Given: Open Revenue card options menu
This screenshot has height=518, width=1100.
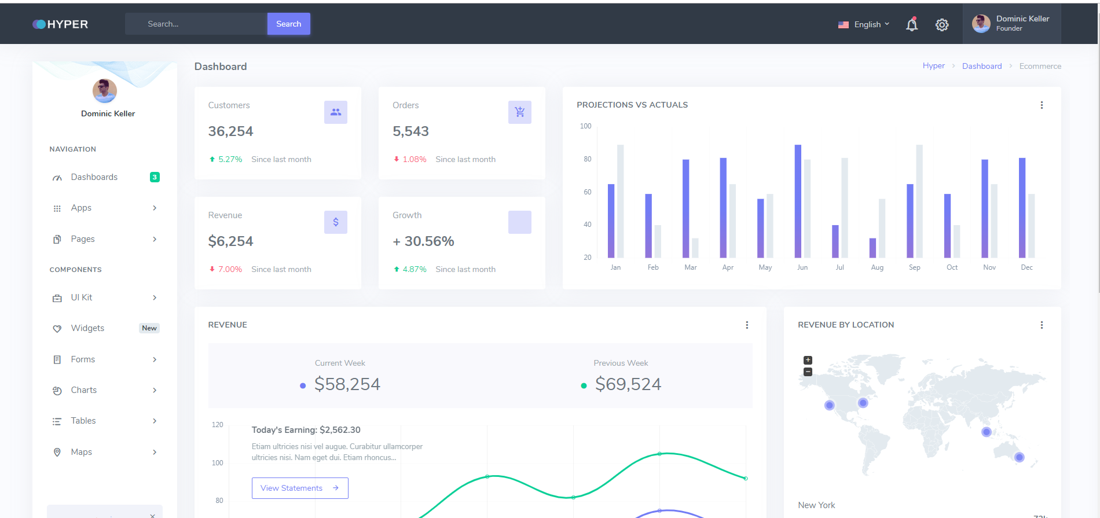Looking at the screenshot, I should coord(747,325).
